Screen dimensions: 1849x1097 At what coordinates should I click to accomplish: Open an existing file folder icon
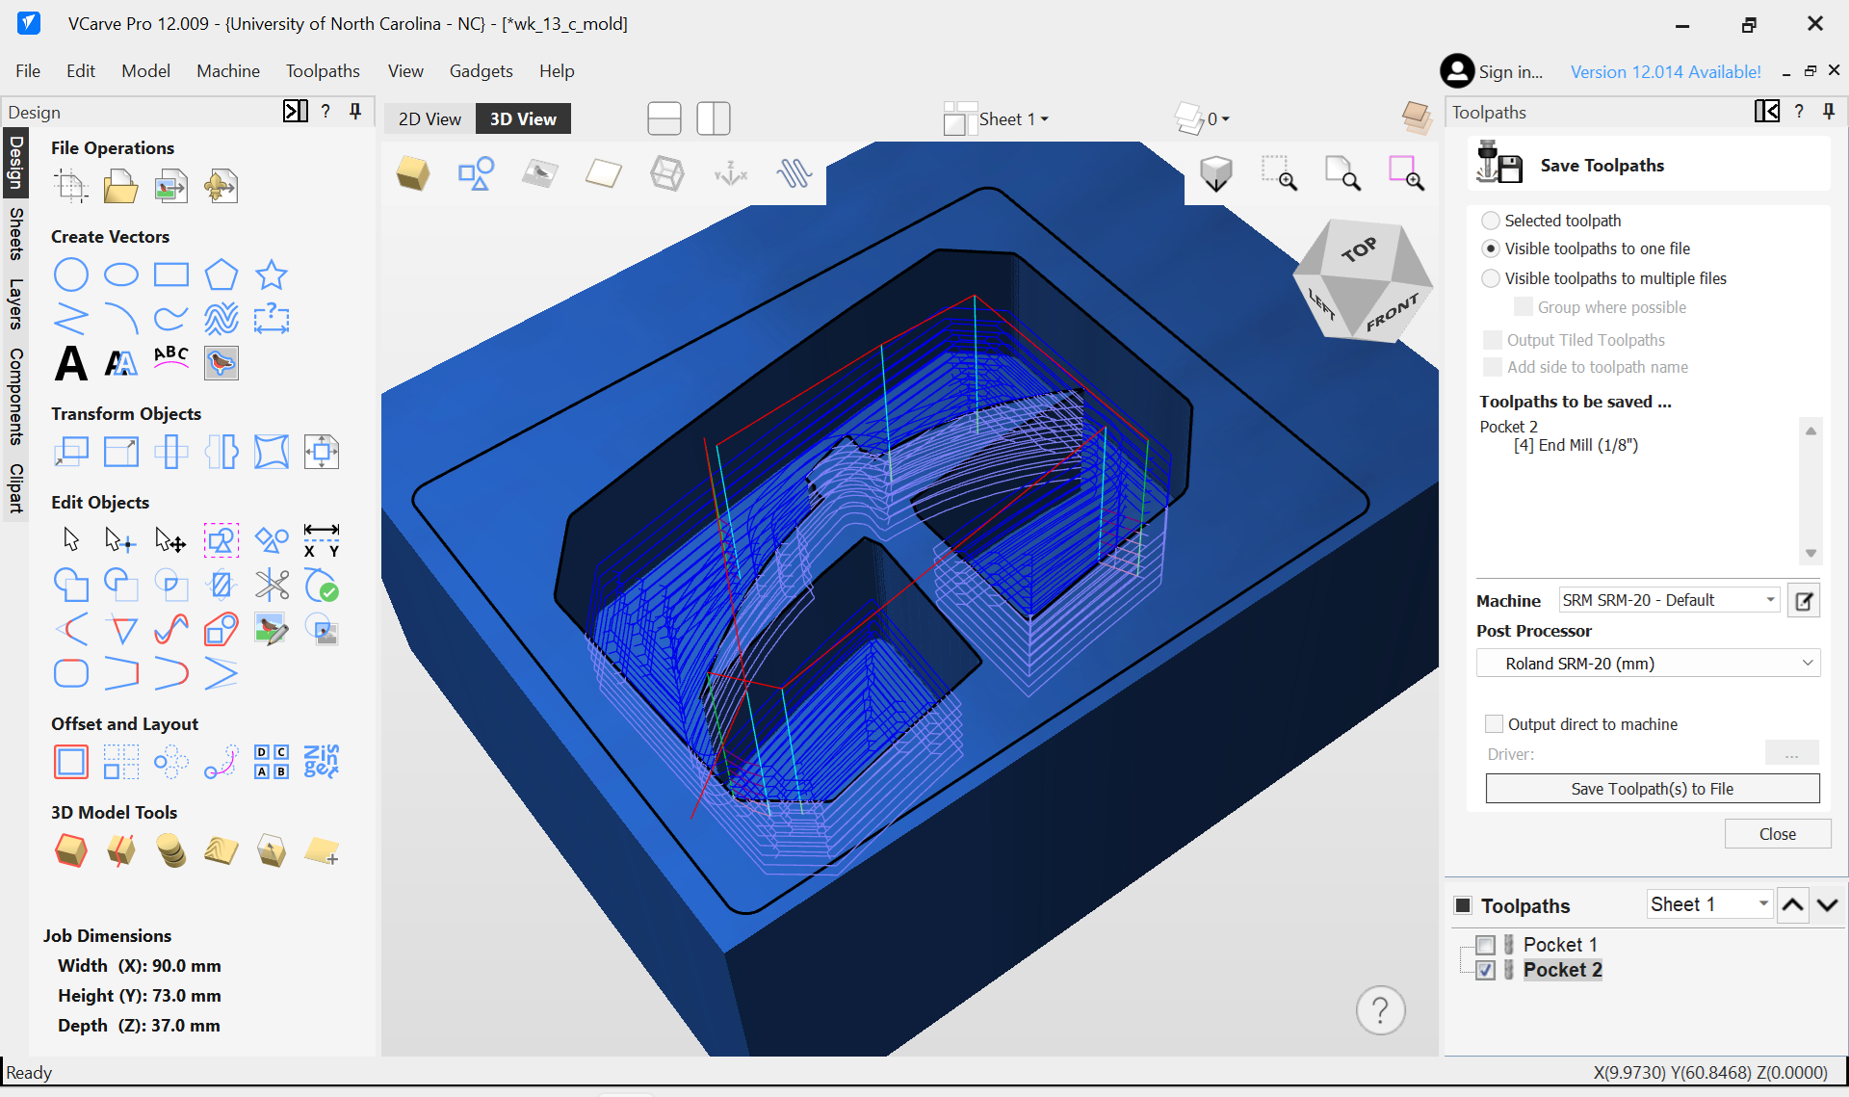tap(120, 186)
